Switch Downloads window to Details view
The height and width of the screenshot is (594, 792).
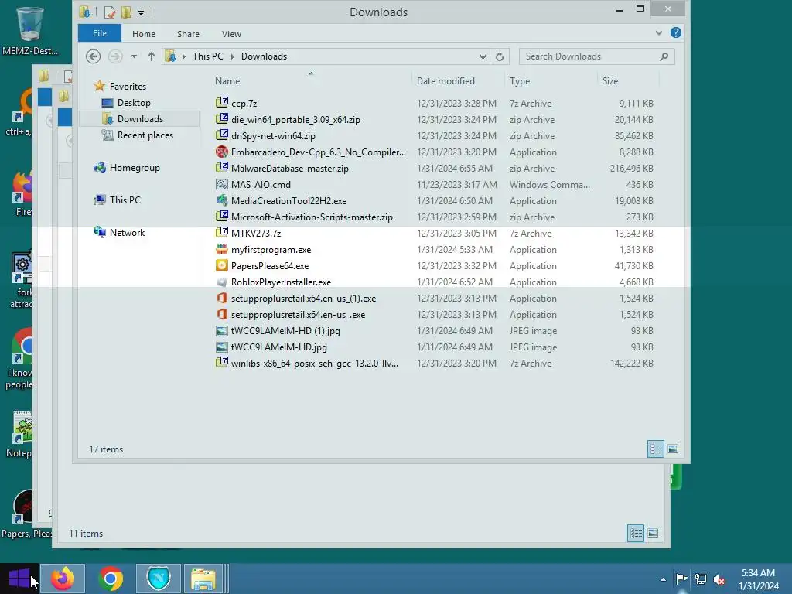[x=656, y=449]
